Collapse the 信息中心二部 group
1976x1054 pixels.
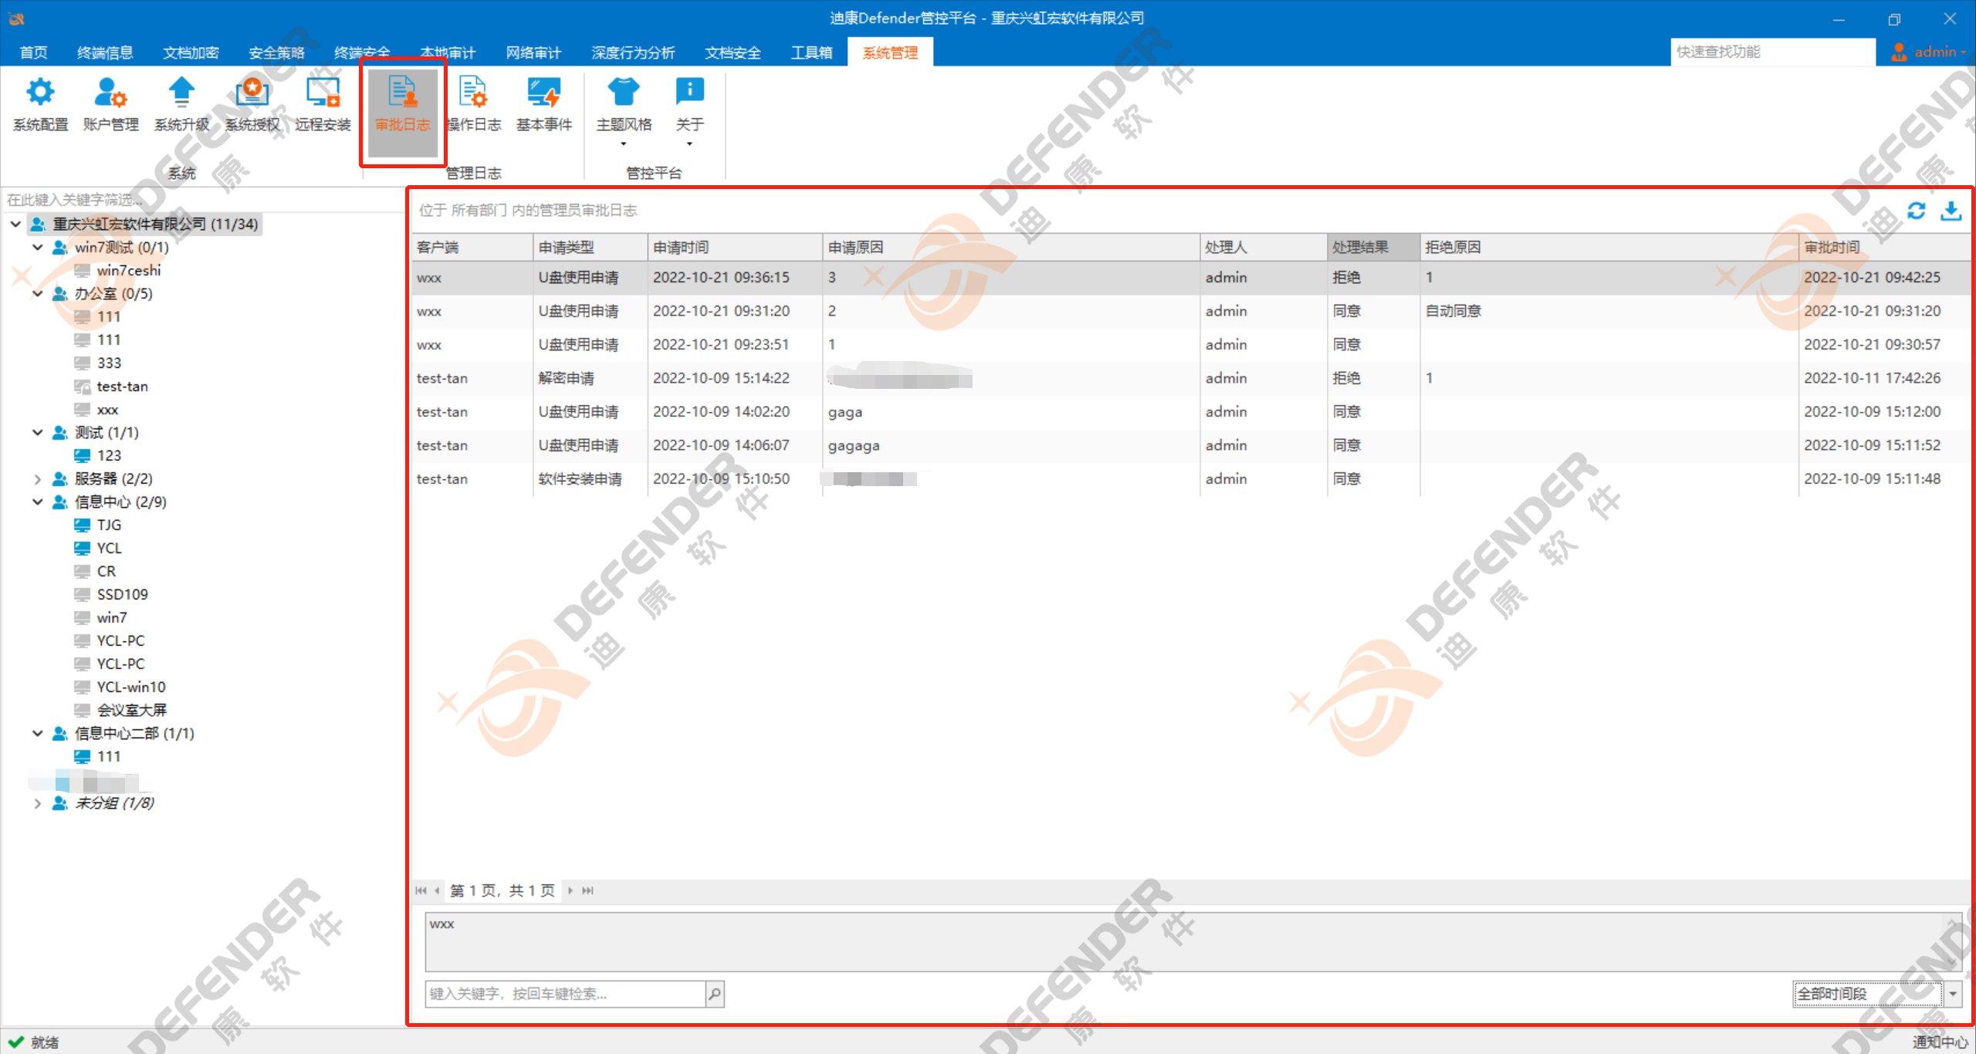pos(37,733)
